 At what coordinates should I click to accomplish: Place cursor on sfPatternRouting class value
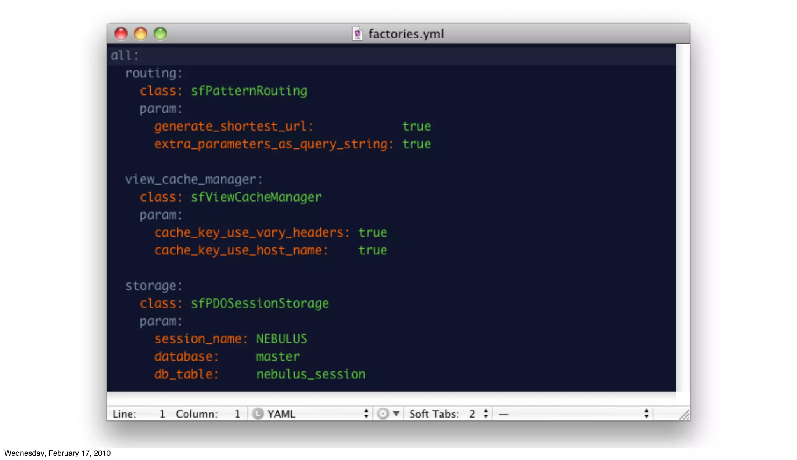[x=249, y=91]
